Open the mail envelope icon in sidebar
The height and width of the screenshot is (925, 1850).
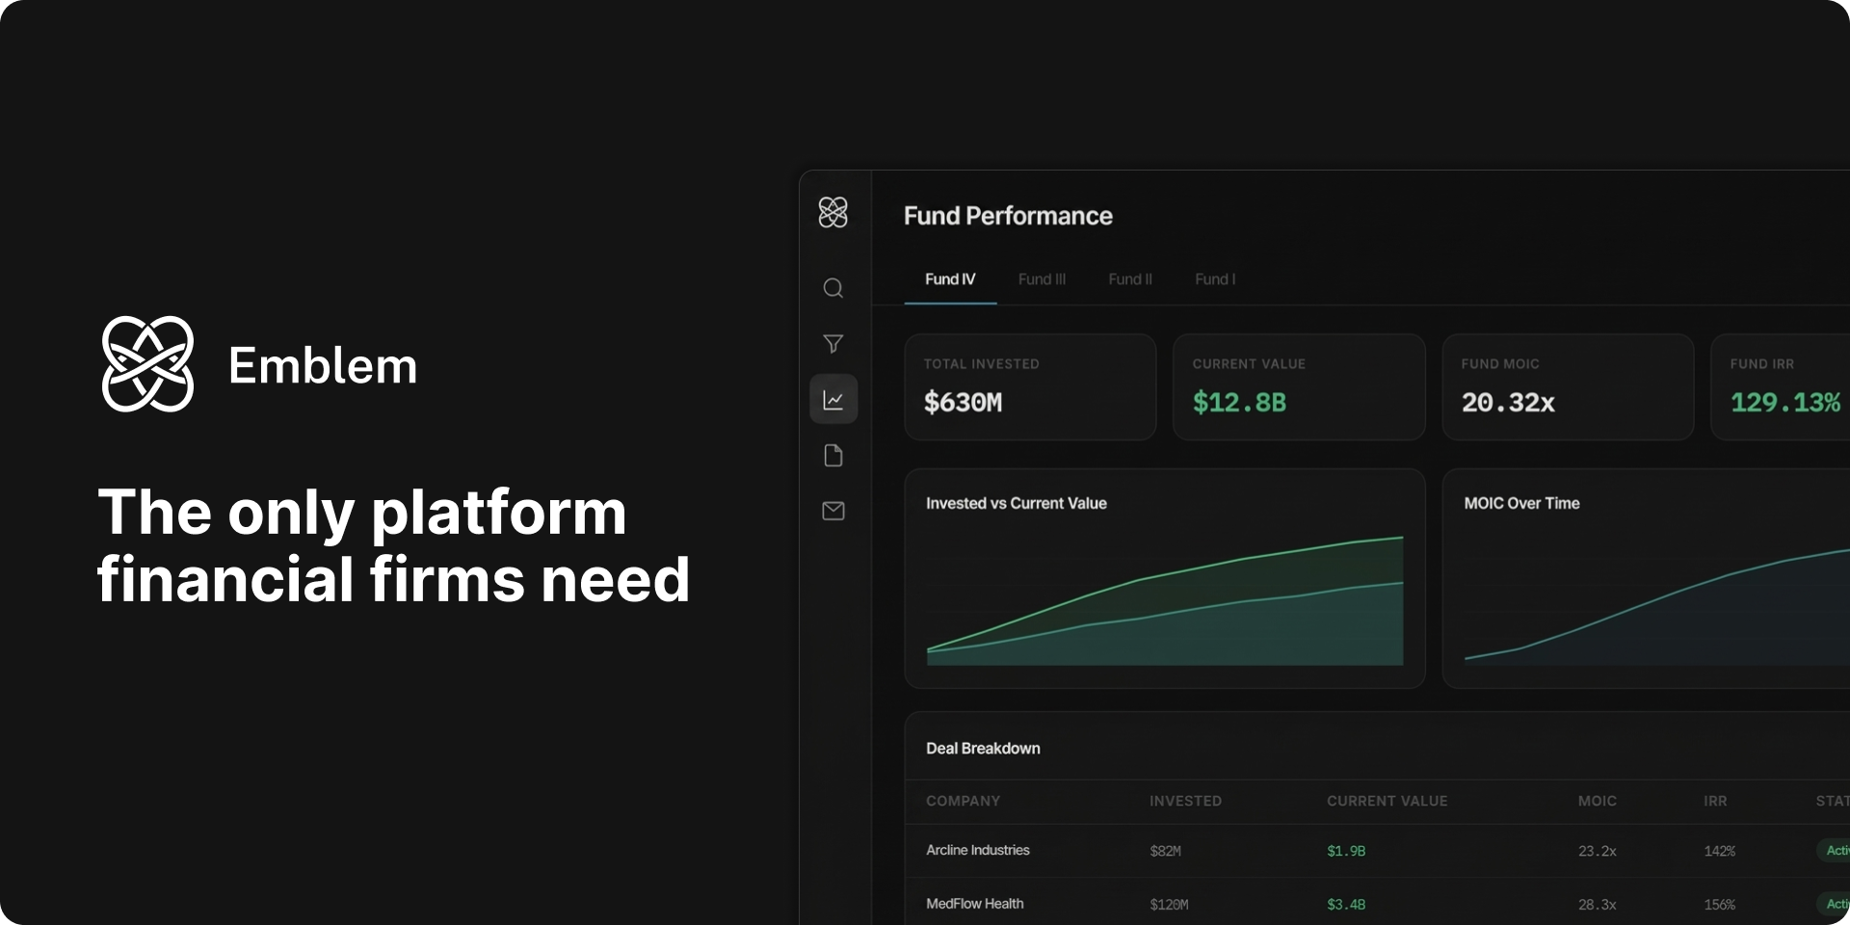pyautogui.click(x=833, y=511)
